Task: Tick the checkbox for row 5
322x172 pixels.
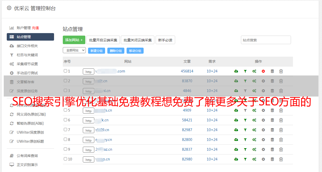Action: click(x=65, y=110)
